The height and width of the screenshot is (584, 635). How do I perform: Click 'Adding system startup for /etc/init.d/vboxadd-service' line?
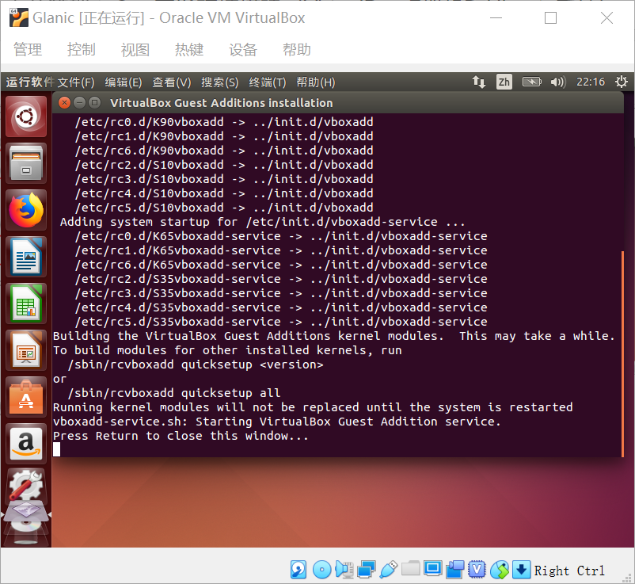[x=262, y=222]
